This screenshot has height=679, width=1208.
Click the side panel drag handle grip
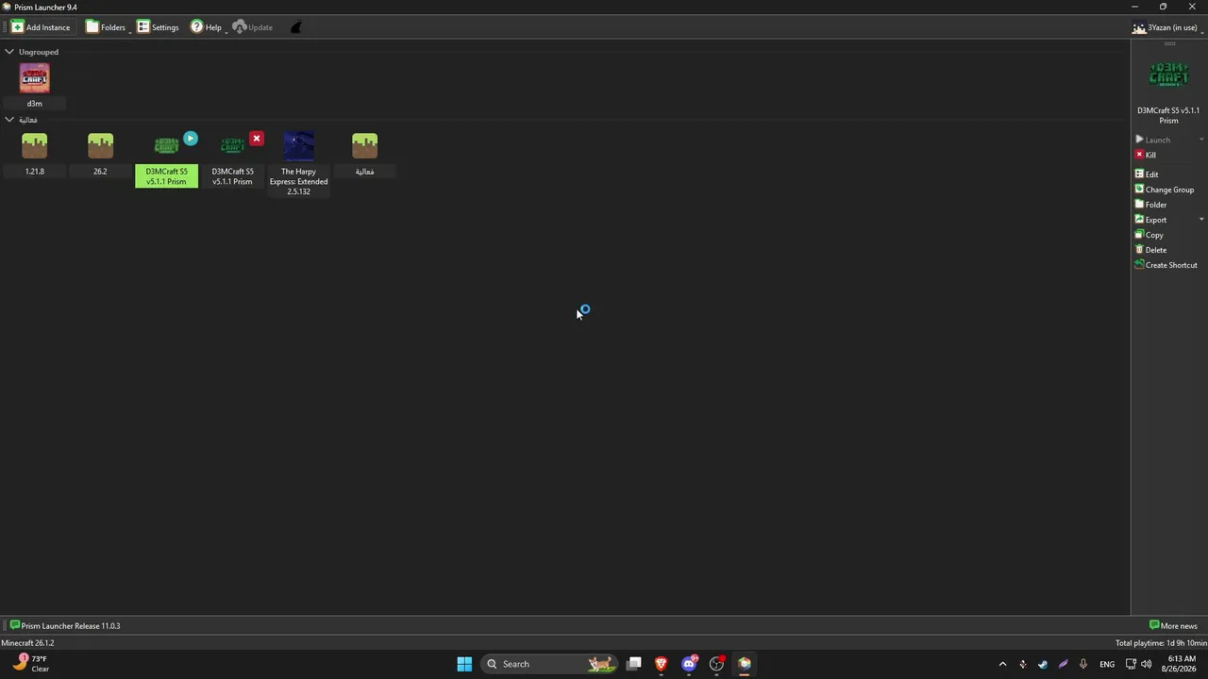tap(1169, 43)
